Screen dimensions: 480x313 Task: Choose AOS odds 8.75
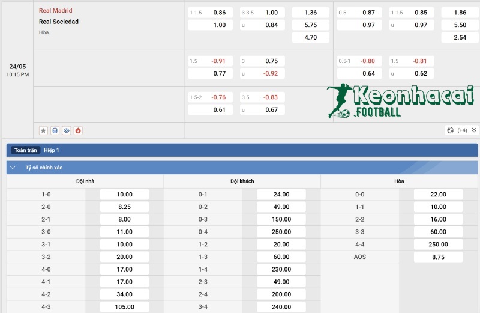coord(438,257)
